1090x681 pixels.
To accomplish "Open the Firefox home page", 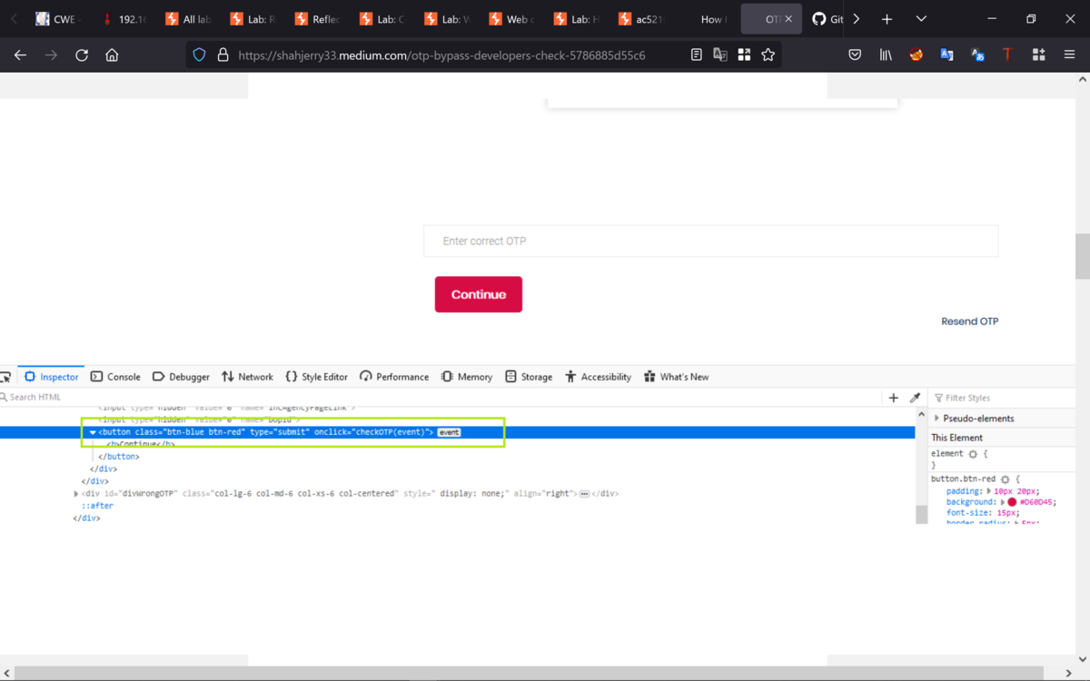I will coord(112,55).
